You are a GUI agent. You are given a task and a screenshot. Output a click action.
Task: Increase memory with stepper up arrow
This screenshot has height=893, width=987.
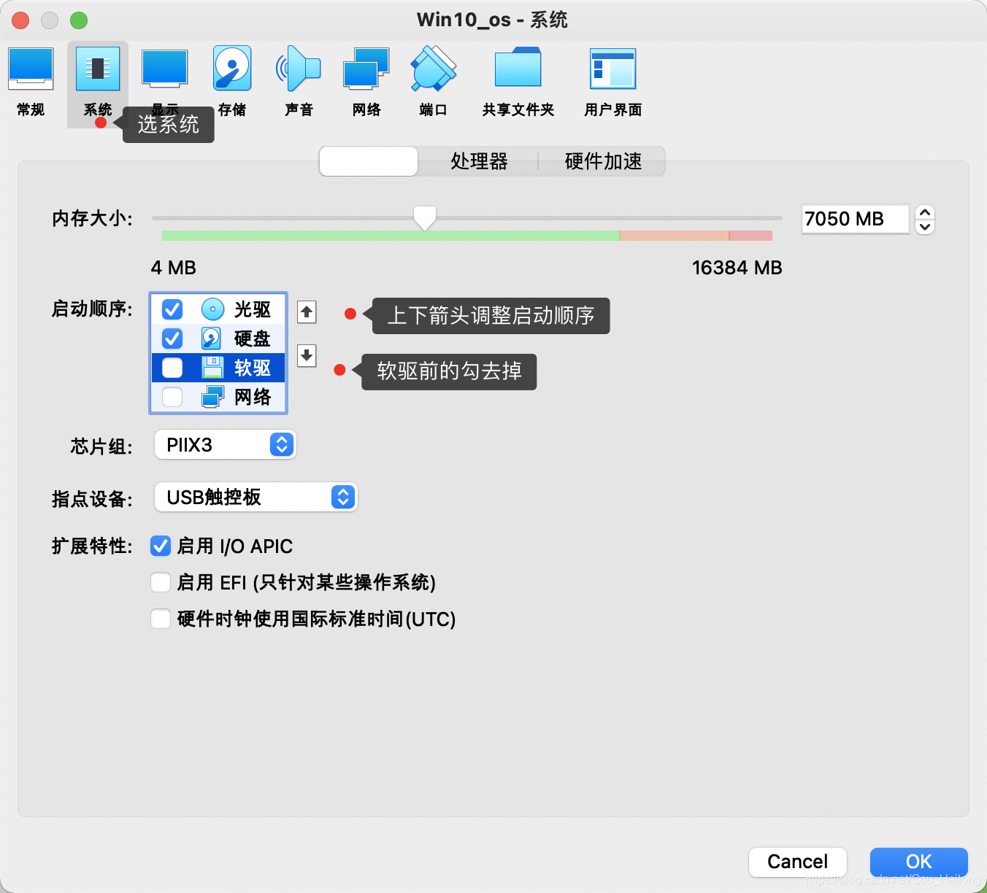pyautogui.click(x=925, y=212)
